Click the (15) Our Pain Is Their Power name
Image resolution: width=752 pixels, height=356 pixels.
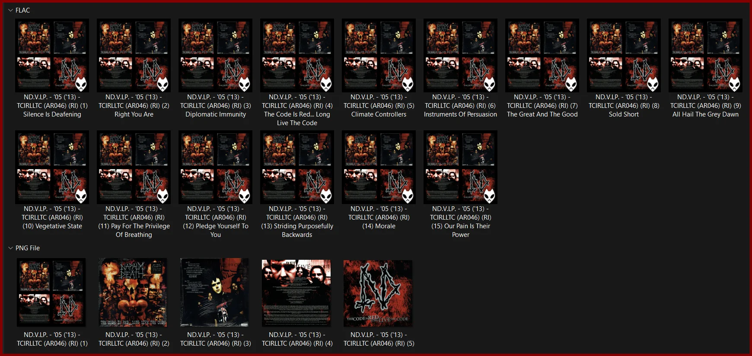pyautogui.click(x=461, y=222)
